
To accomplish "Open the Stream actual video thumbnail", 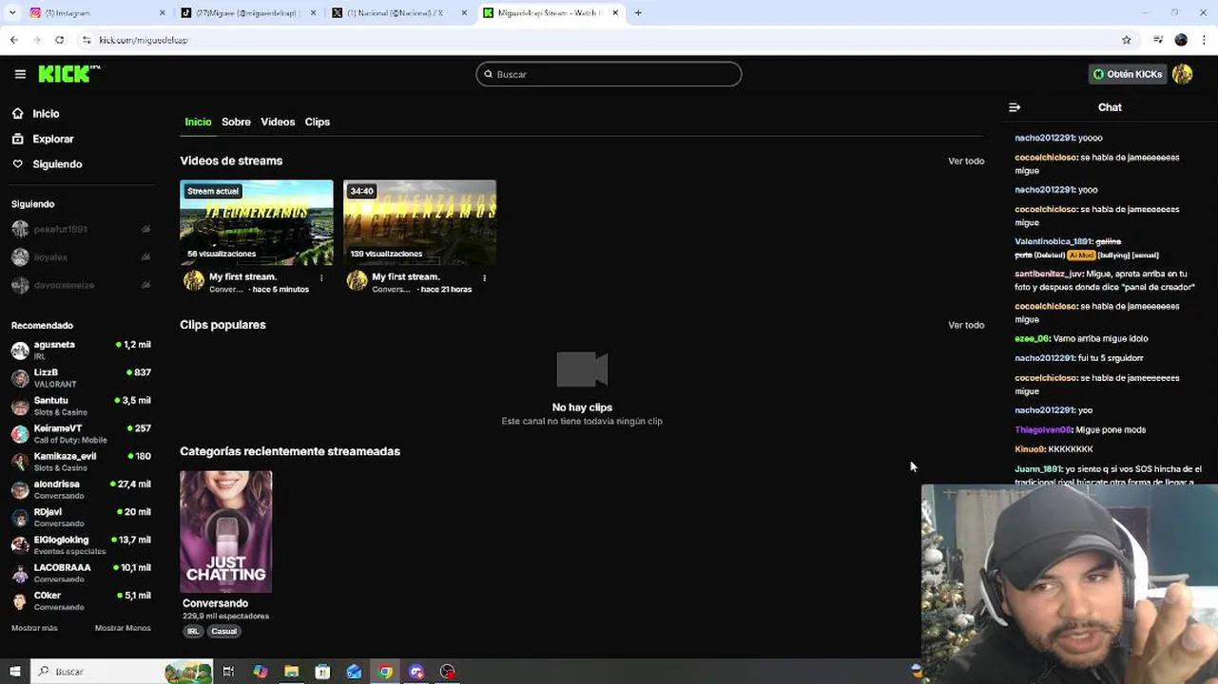I will click(257, 222).
